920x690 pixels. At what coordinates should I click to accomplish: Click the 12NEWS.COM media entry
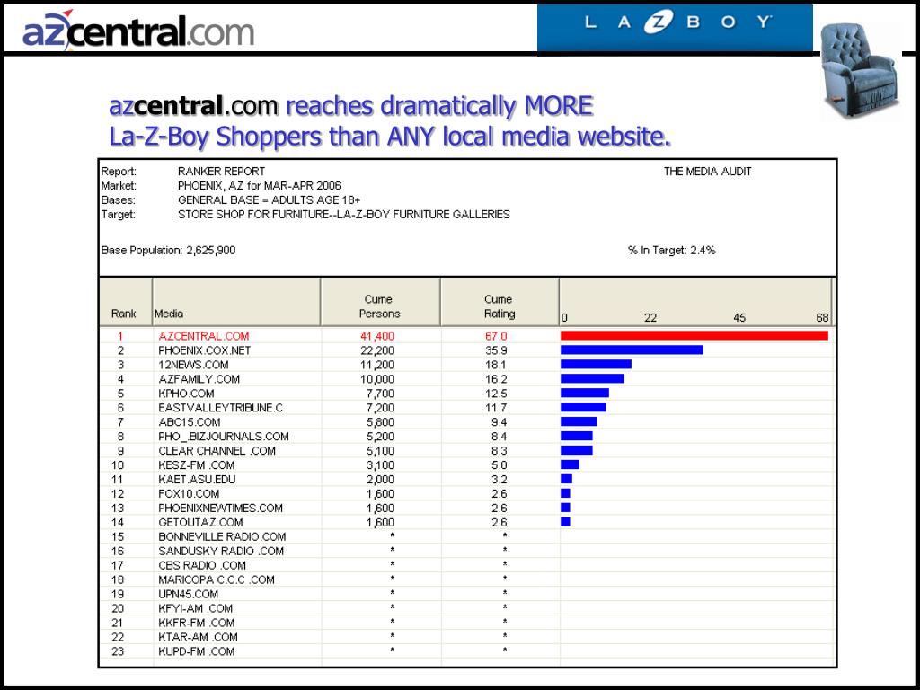(x=193, y=365)
